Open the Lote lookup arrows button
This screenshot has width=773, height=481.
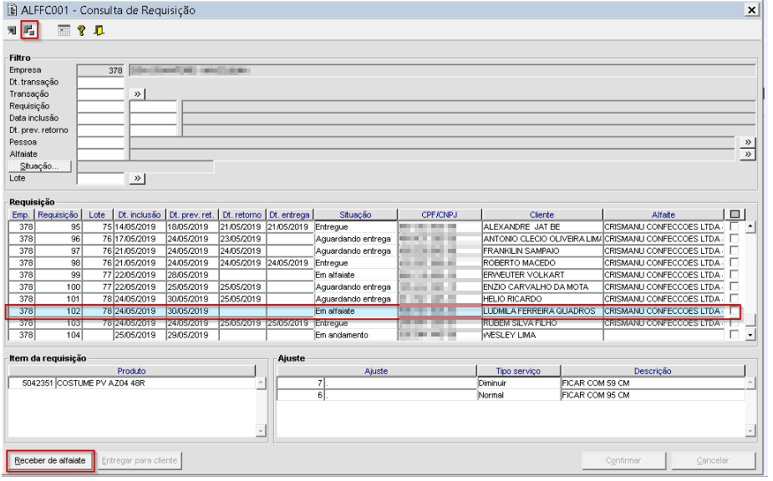coord(138,178)
